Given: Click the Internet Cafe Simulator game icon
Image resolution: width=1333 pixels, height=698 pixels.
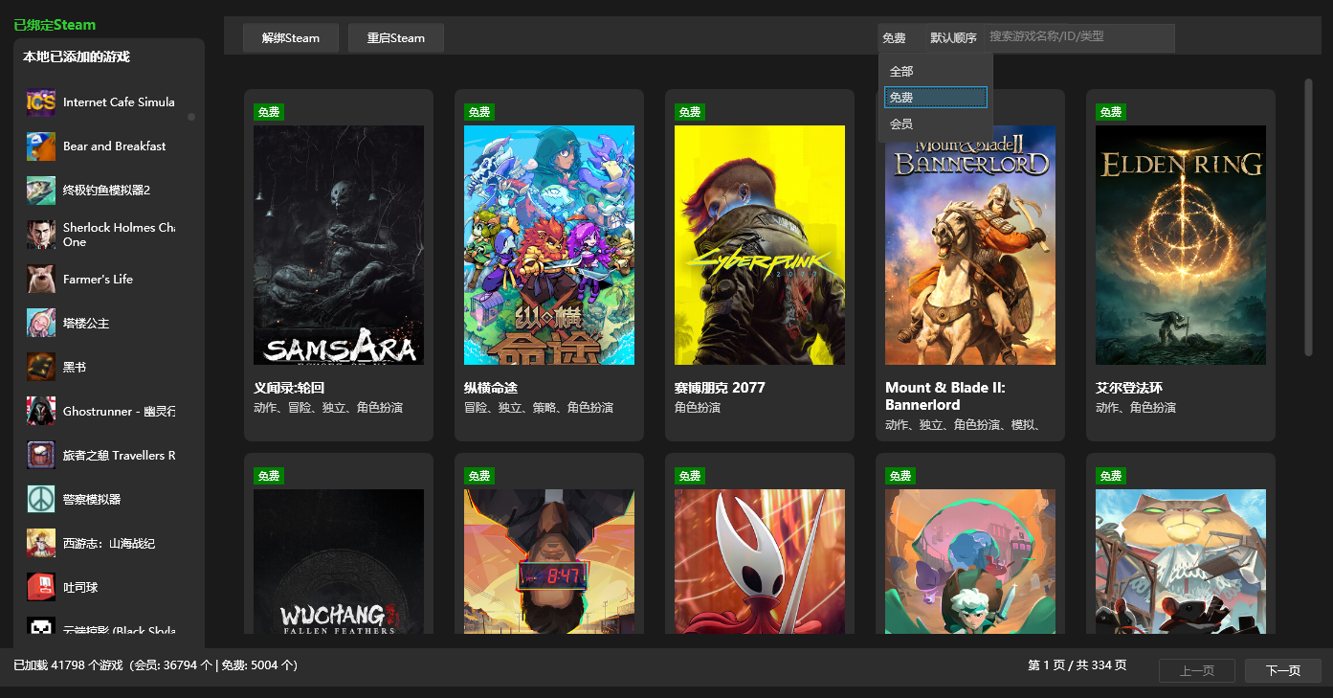Looking at the screenshot, I should (x=41, y=102).
